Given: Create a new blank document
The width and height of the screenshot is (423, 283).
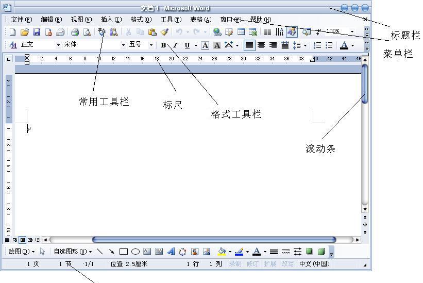Looking at the screenshot, I should (12, 32).
